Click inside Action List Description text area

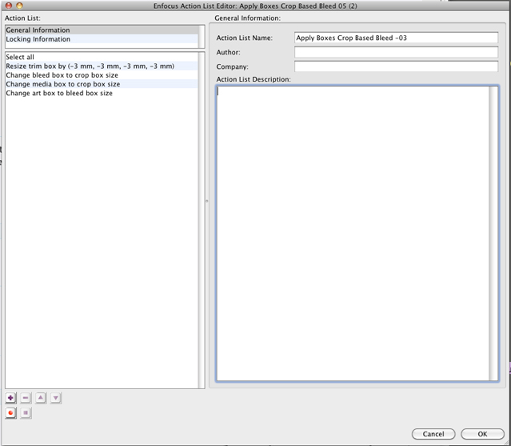[x=353, y=233]
